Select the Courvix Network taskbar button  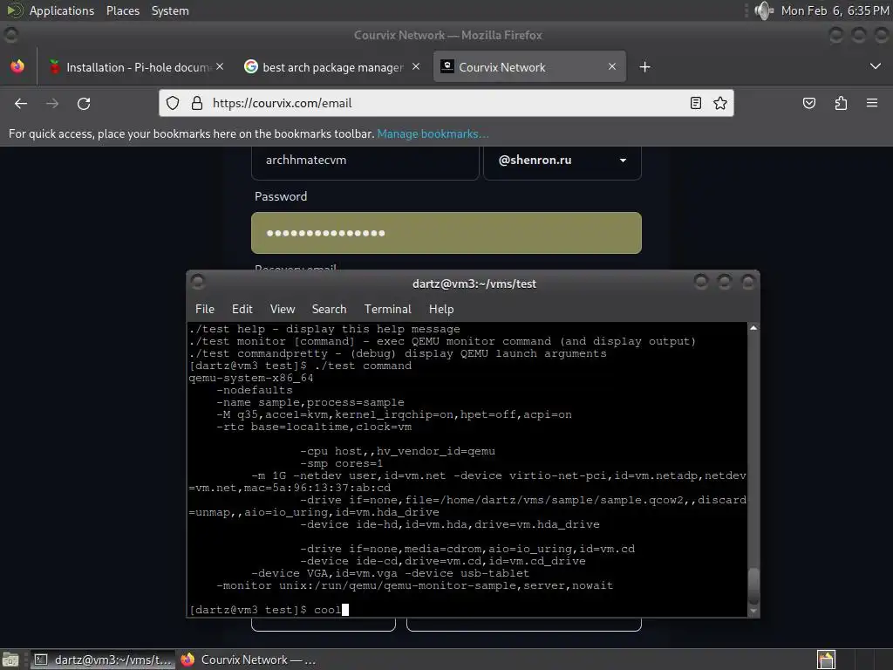(x=249, y=660)
